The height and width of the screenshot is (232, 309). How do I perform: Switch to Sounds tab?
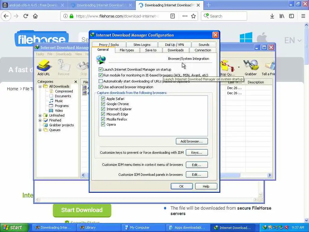(204, 45)
